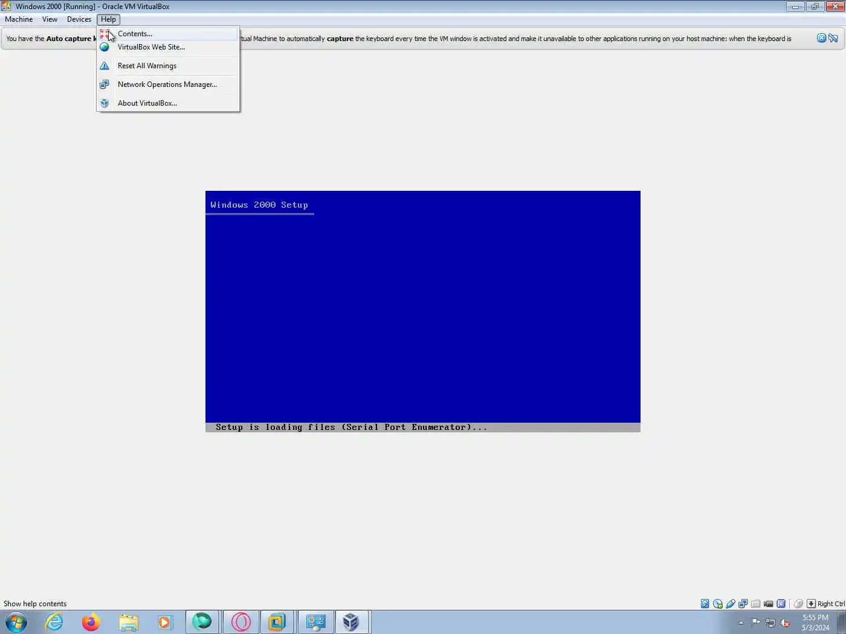
Task: Click the Show desktop strip beside the clock
Action: (x=841, y=622)
